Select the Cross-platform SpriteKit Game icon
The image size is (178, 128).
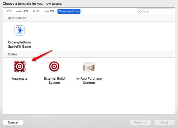[19, 30]
